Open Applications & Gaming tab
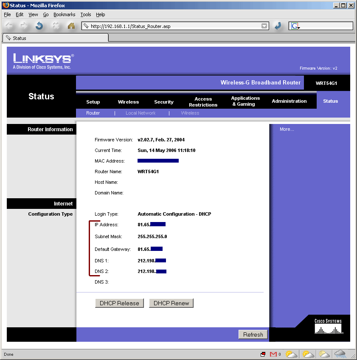Screen dimensions: 357x360 point(245,101)
